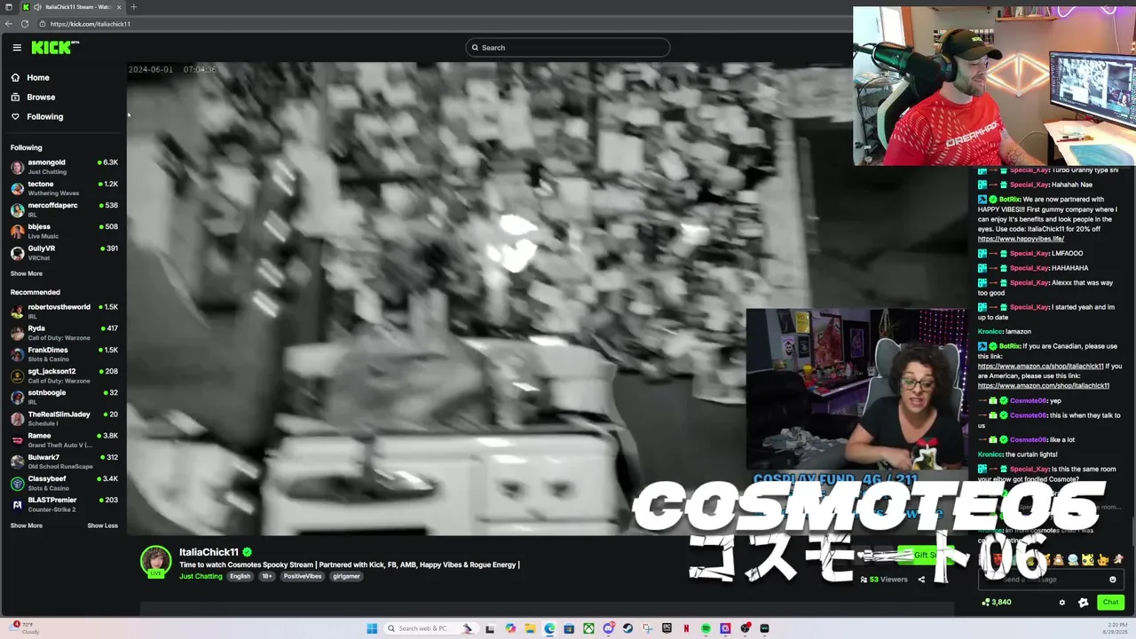Click the 3,840 channel points
The height and width of the screenshot is (639, 1136).
pos(996,602)
